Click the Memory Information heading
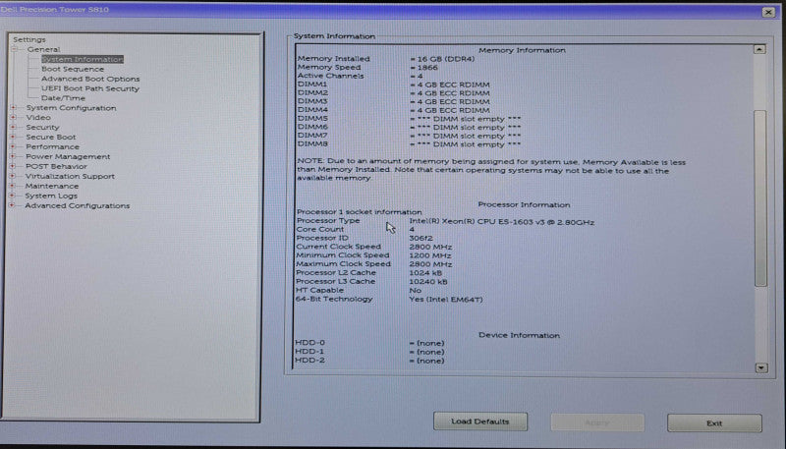 coord(522,50)
